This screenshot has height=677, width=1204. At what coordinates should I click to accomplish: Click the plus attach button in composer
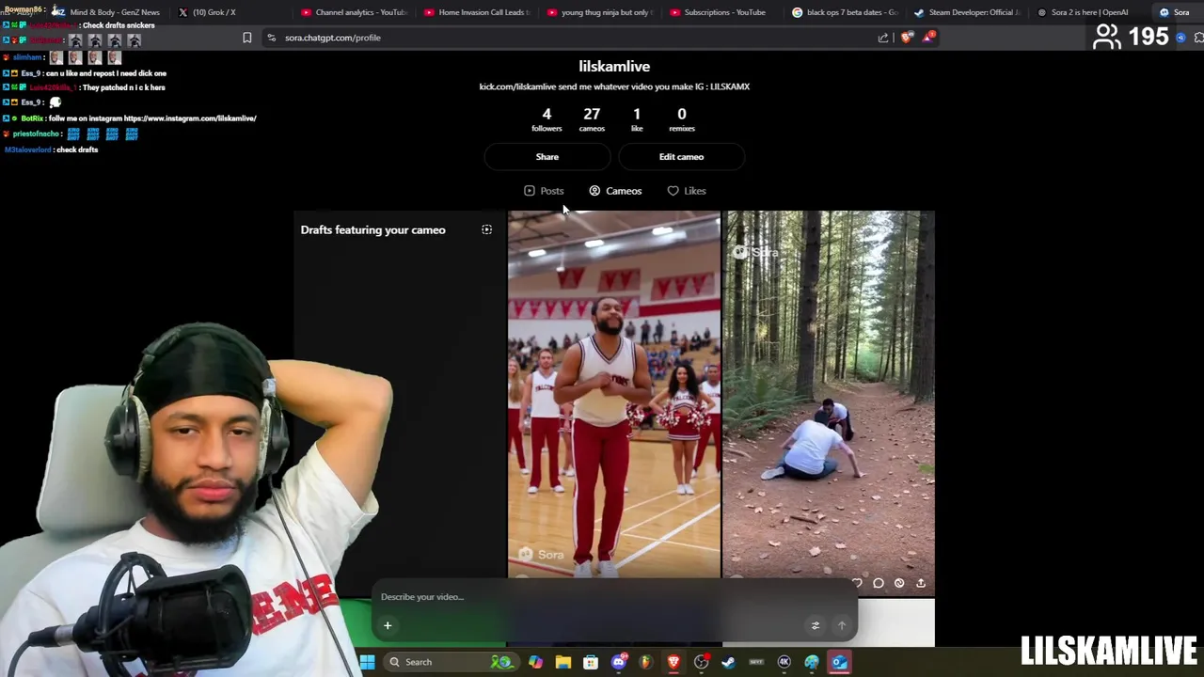click(388, 625)
